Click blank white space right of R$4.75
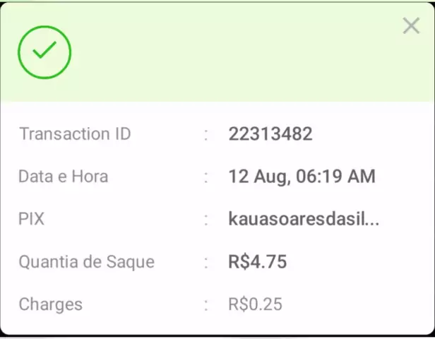Image resolution: width=435 pixels, height=339 pixels. [360, 262]
